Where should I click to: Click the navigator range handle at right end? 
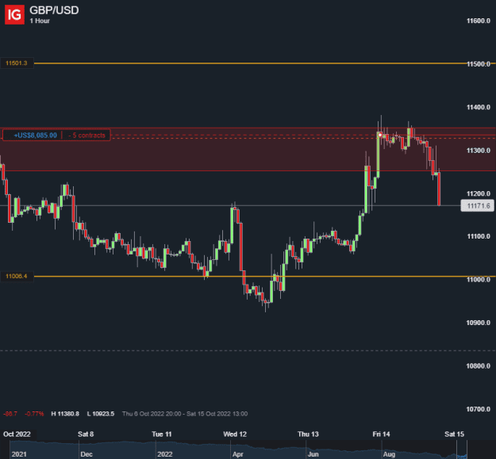pyautogui.click(x=467, y=449)
